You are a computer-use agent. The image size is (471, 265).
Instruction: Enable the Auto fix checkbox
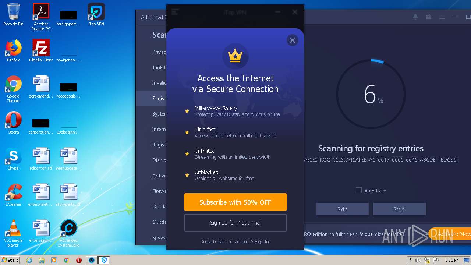(x=359, y=190)
